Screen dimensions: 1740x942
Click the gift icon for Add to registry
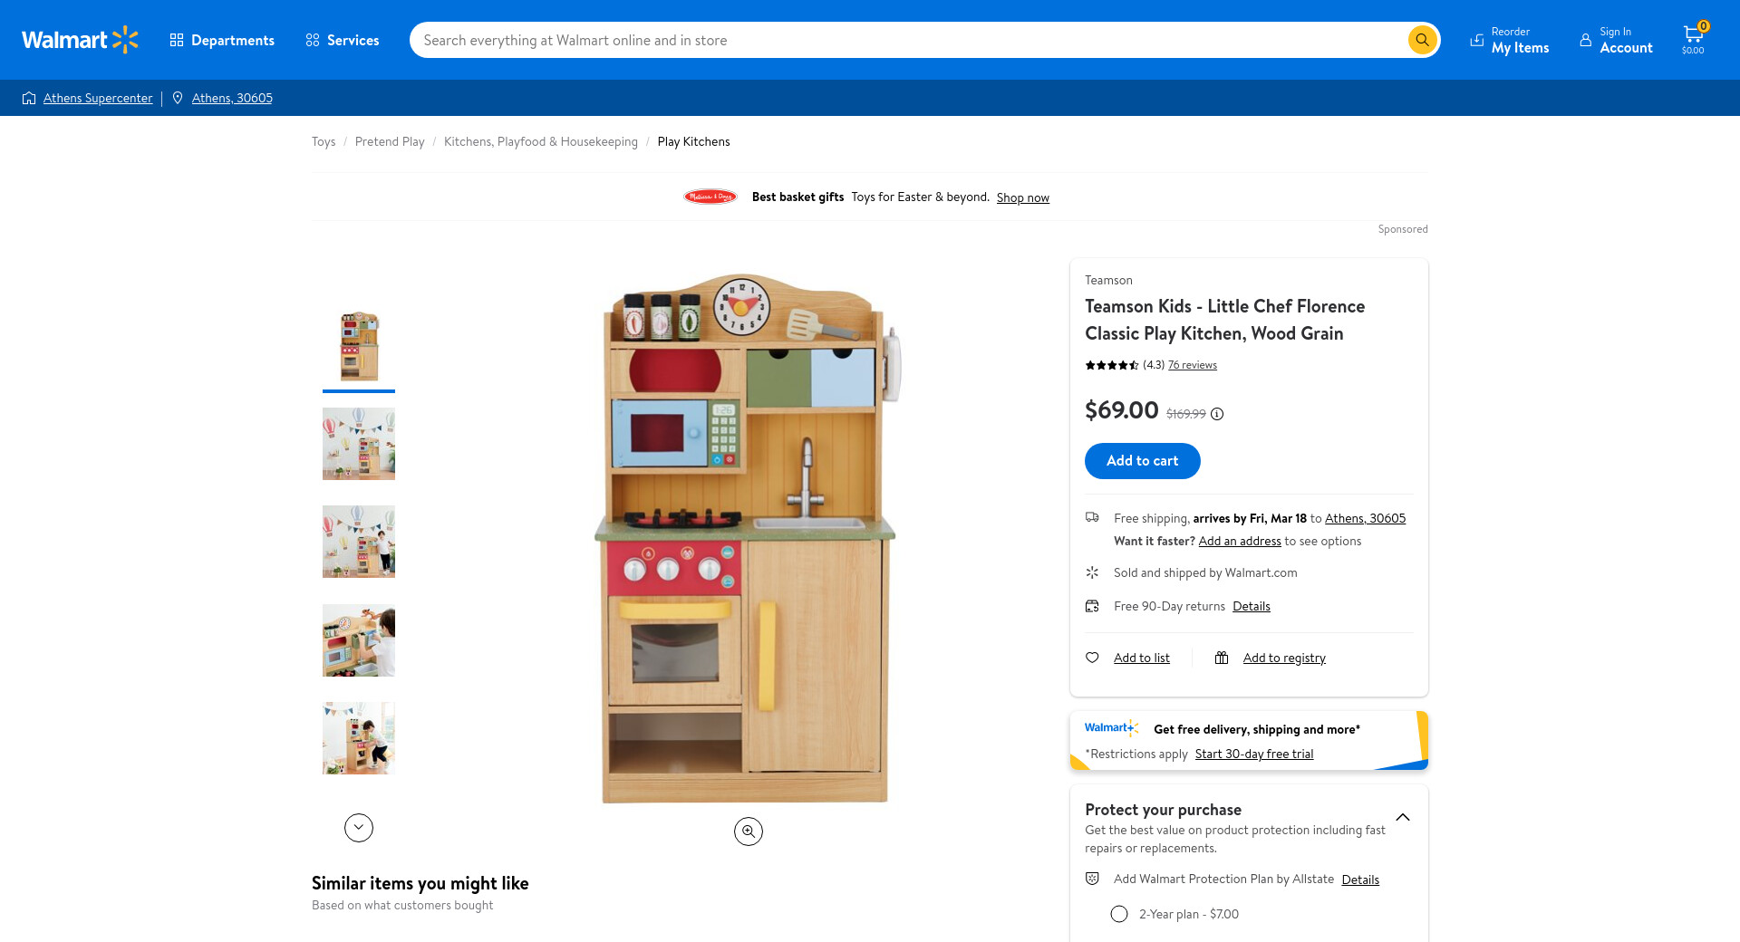pos(1222,658)
